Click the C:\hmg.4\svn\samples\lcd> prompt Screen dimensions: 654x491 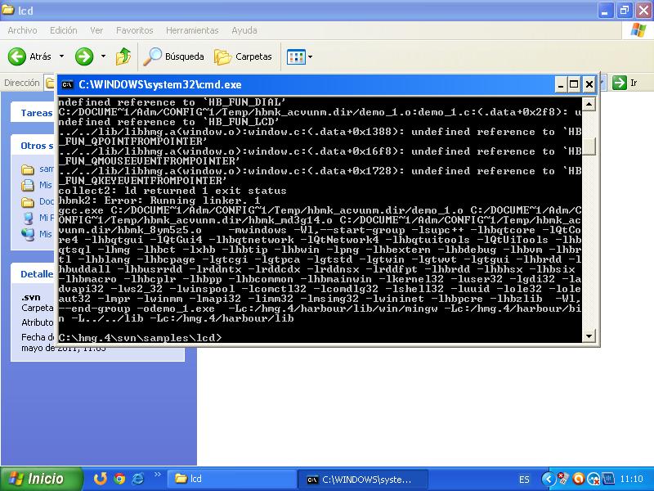140,338
